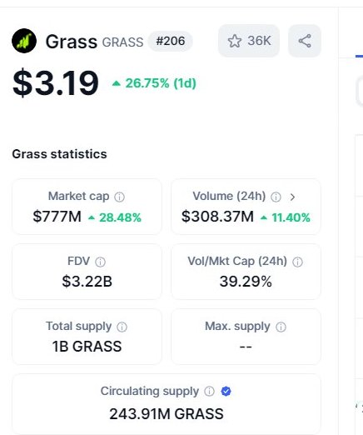363x435 pixels.
Task: Show FDV info icon details
Action: 100,262
